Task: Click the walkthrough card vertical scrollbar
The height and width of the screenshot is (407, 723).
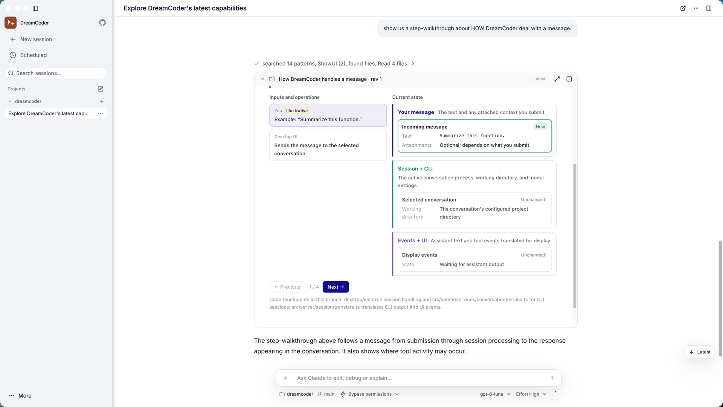Action: (575, 236)
